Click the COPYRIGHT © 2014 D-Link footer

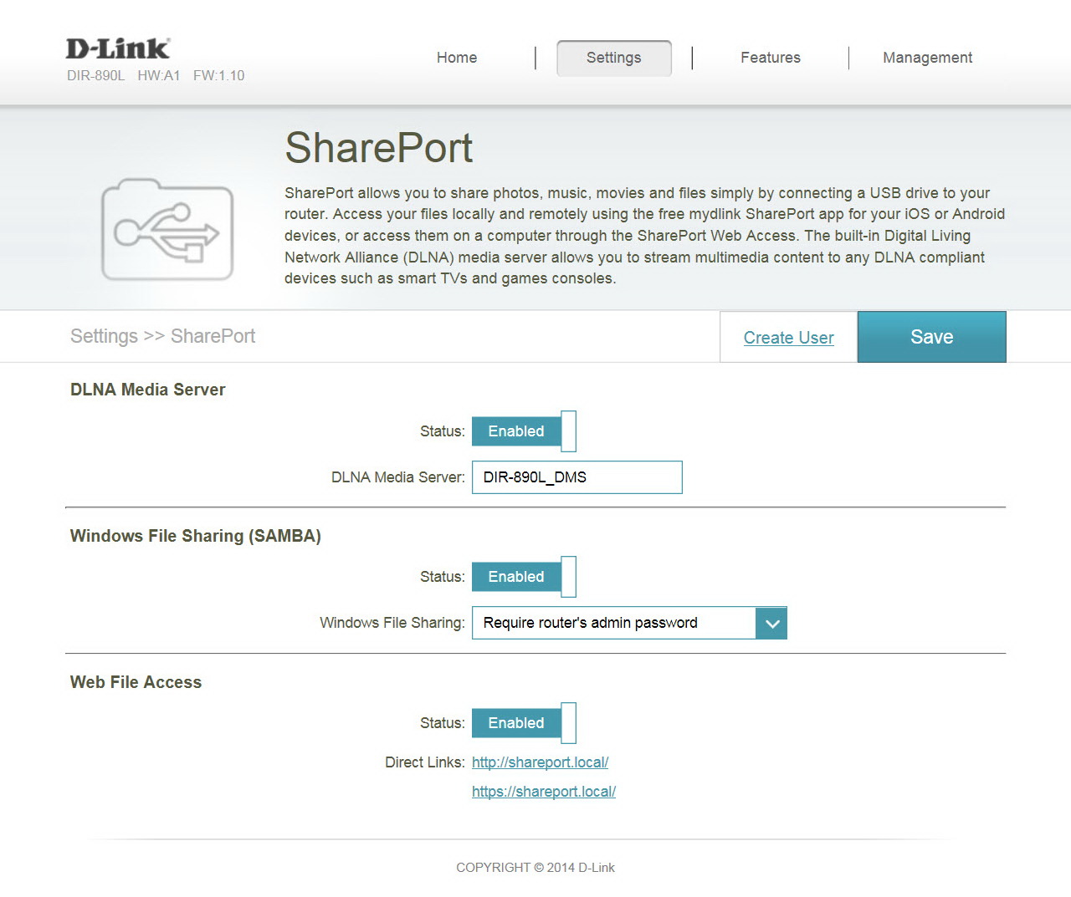[x=535, y=868]
